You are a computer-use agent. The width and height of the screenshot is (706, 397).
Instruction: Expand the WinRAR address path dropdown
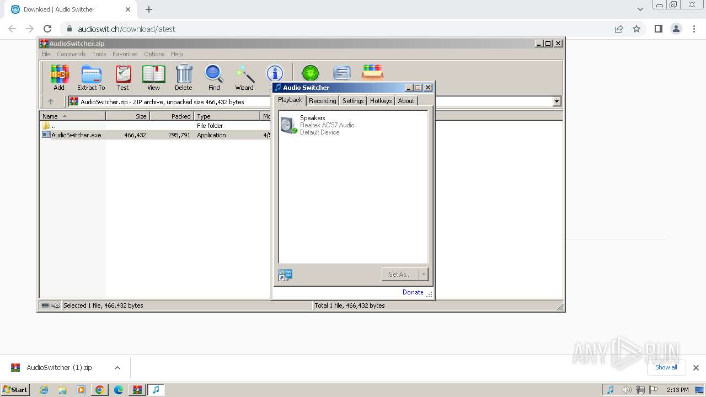(x=557, y=101)
